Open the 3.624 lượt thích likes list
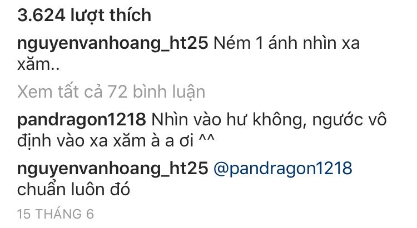417x228 pixels. pyautogui.click(x=84, y=16)
